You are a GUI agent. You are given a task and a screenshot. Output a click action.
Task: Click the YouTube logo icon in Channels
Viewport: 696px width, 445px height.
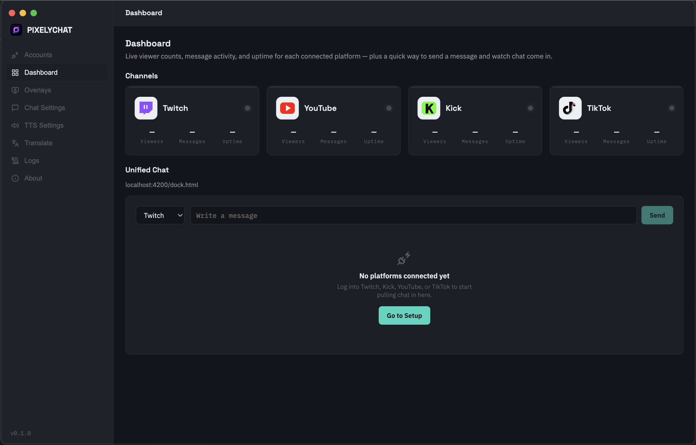tap(287, 108)
